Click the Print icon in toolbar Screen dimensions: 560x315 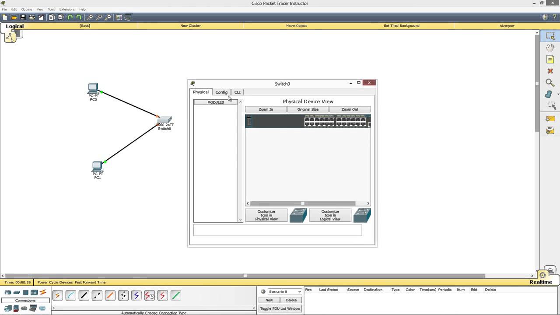(x=32, y=17)
